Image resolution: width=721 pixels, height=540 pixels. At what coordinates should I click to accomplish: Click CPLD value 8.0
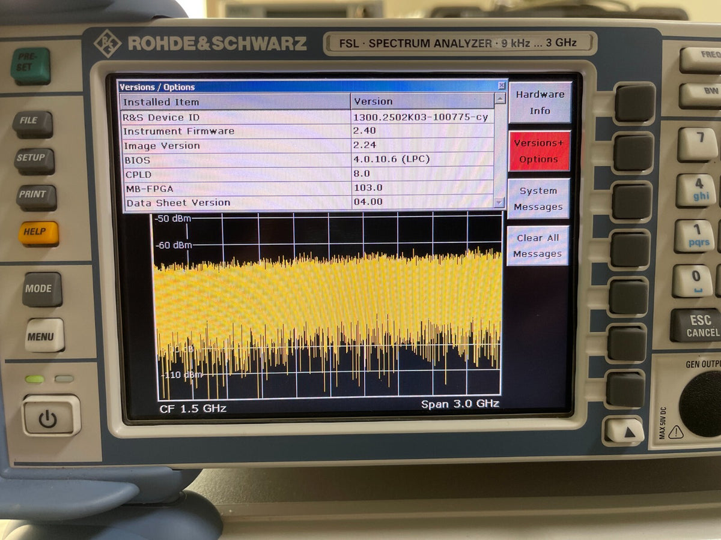tap(361, 174)
